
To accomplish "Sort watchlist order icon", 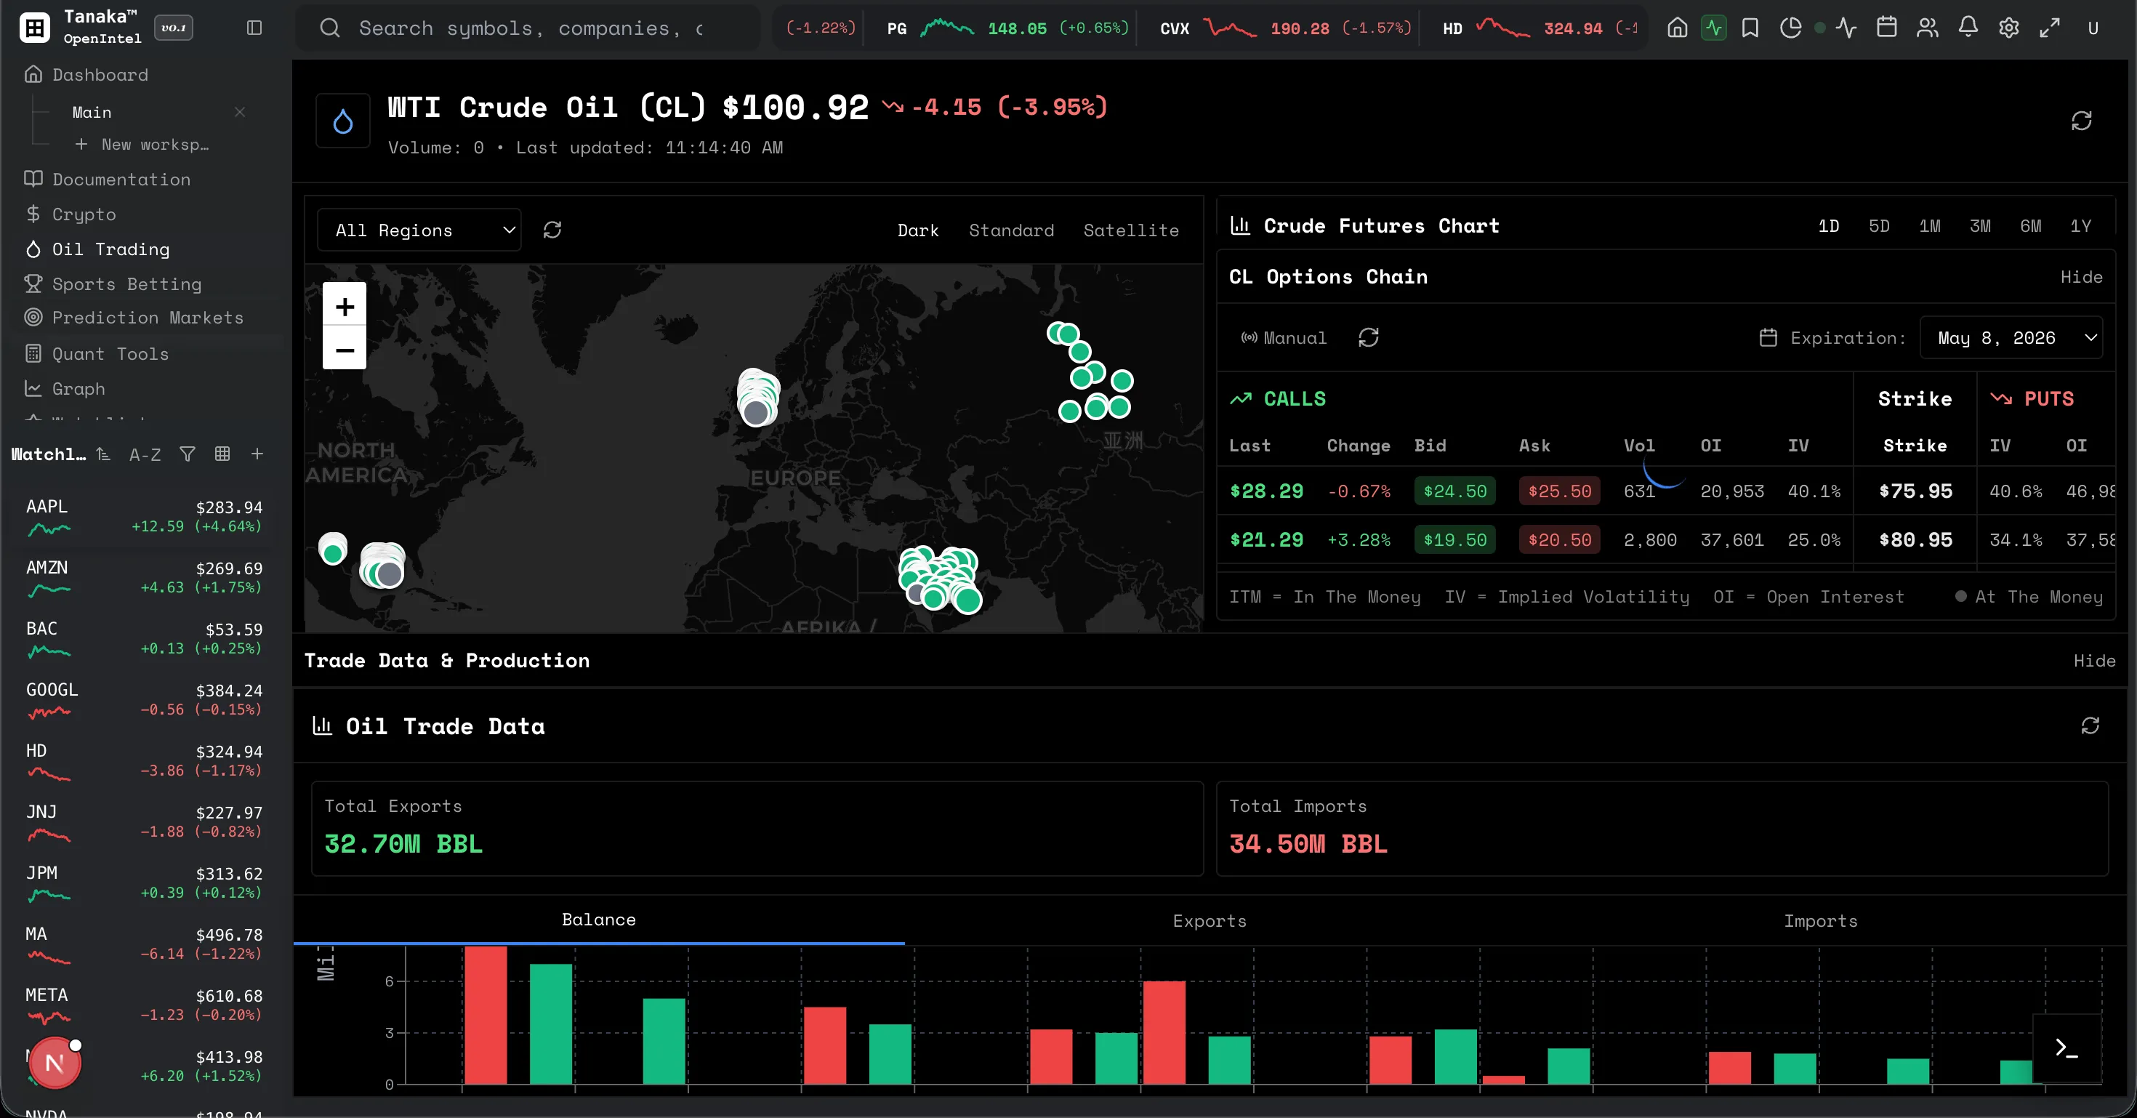I will (103, 454).
